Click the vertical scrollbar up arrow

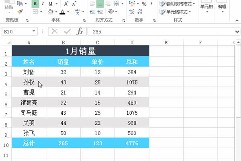pos(238,42)
